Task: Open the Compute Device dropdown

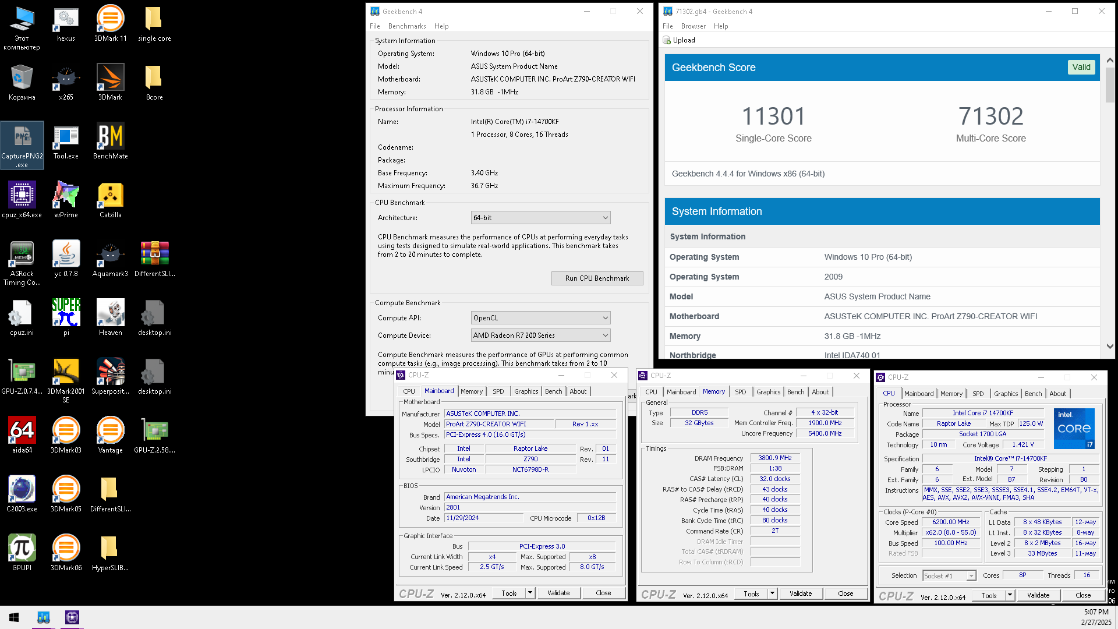Action: pos(540,335)
